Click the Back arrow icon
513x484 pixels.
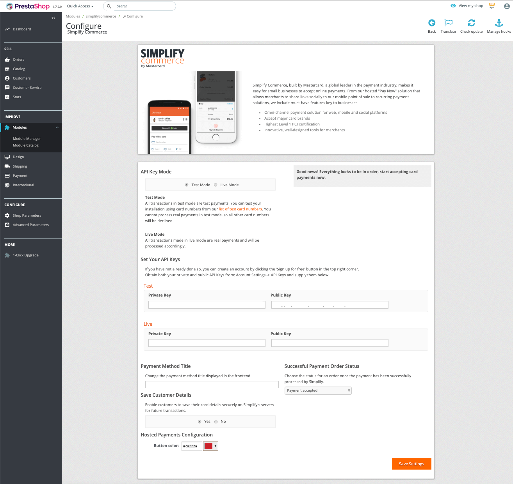tap(432, 23)
